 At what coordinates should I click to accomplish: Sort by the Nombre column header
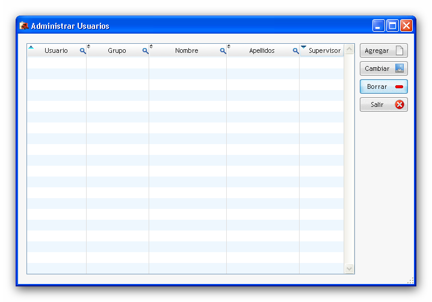coord(187,50)
